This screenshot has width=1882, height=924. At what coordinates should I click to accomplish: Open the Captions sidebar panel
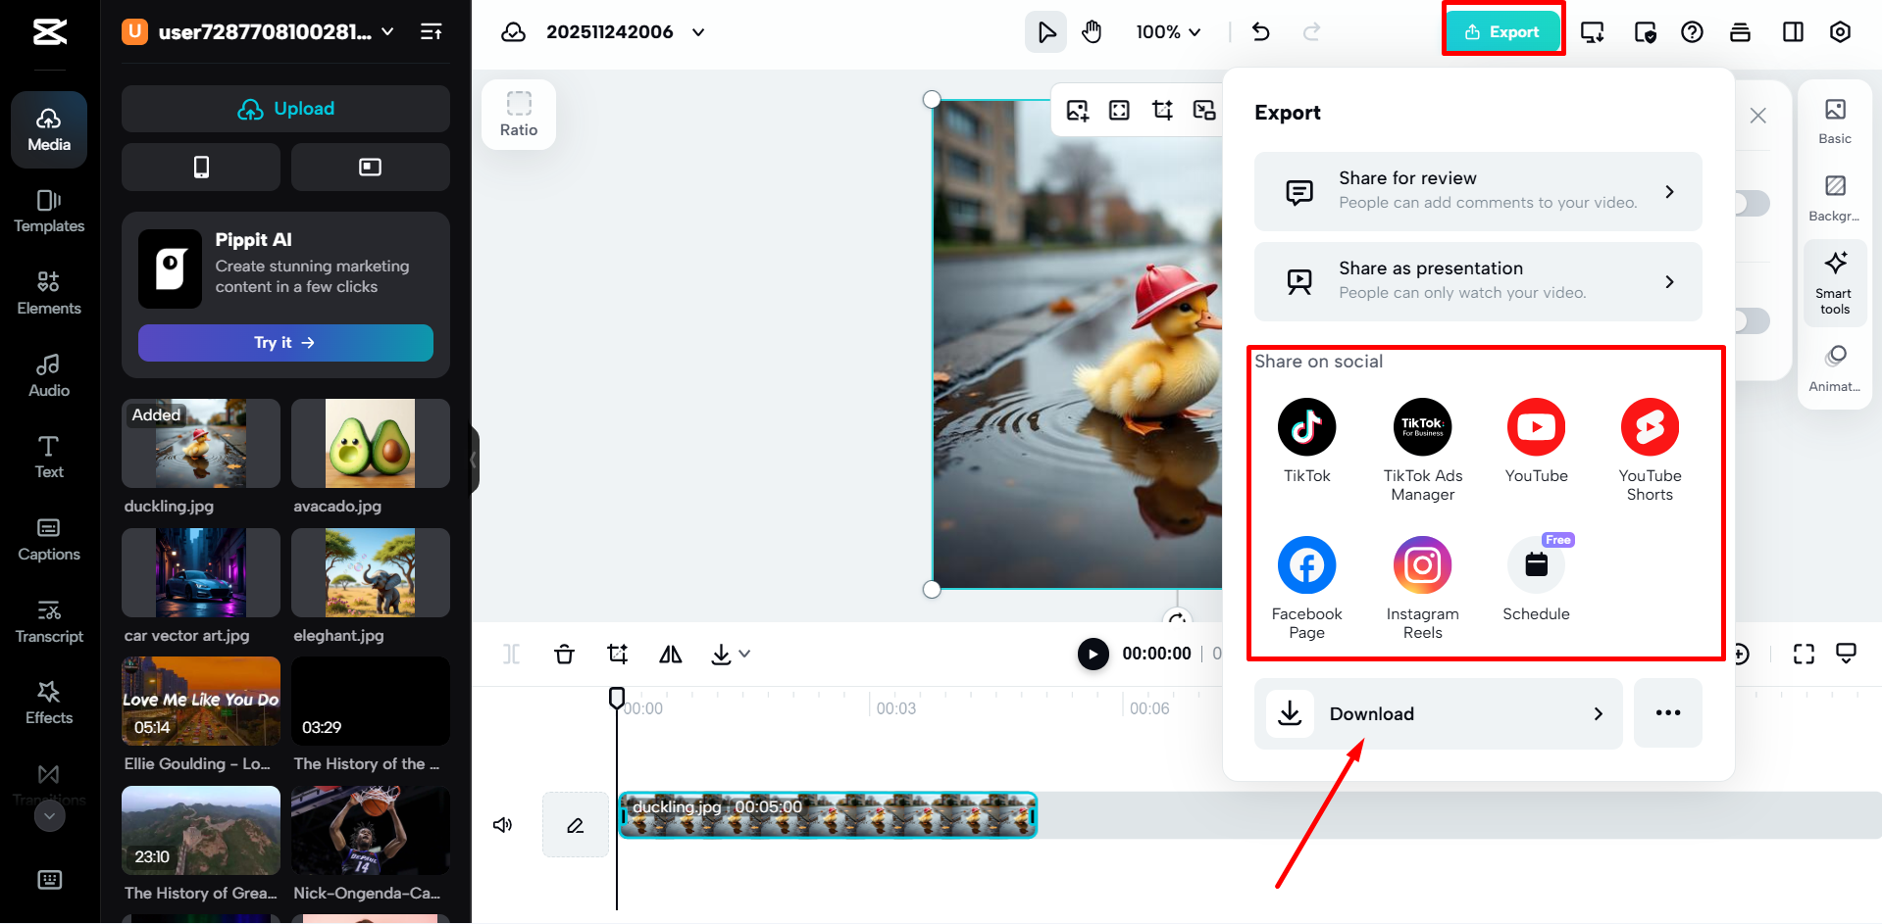coord(49,539)
